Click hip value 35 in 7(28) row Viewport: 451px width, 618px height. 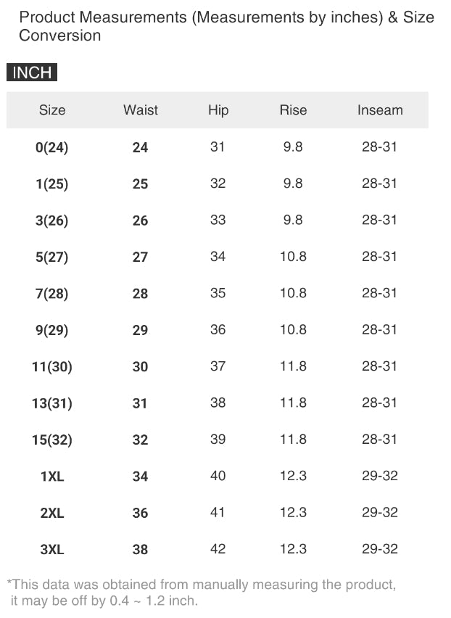218,293
